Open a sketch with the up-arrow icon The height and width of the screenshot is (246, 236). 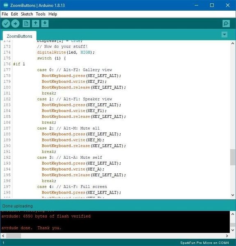pos(36,24)
